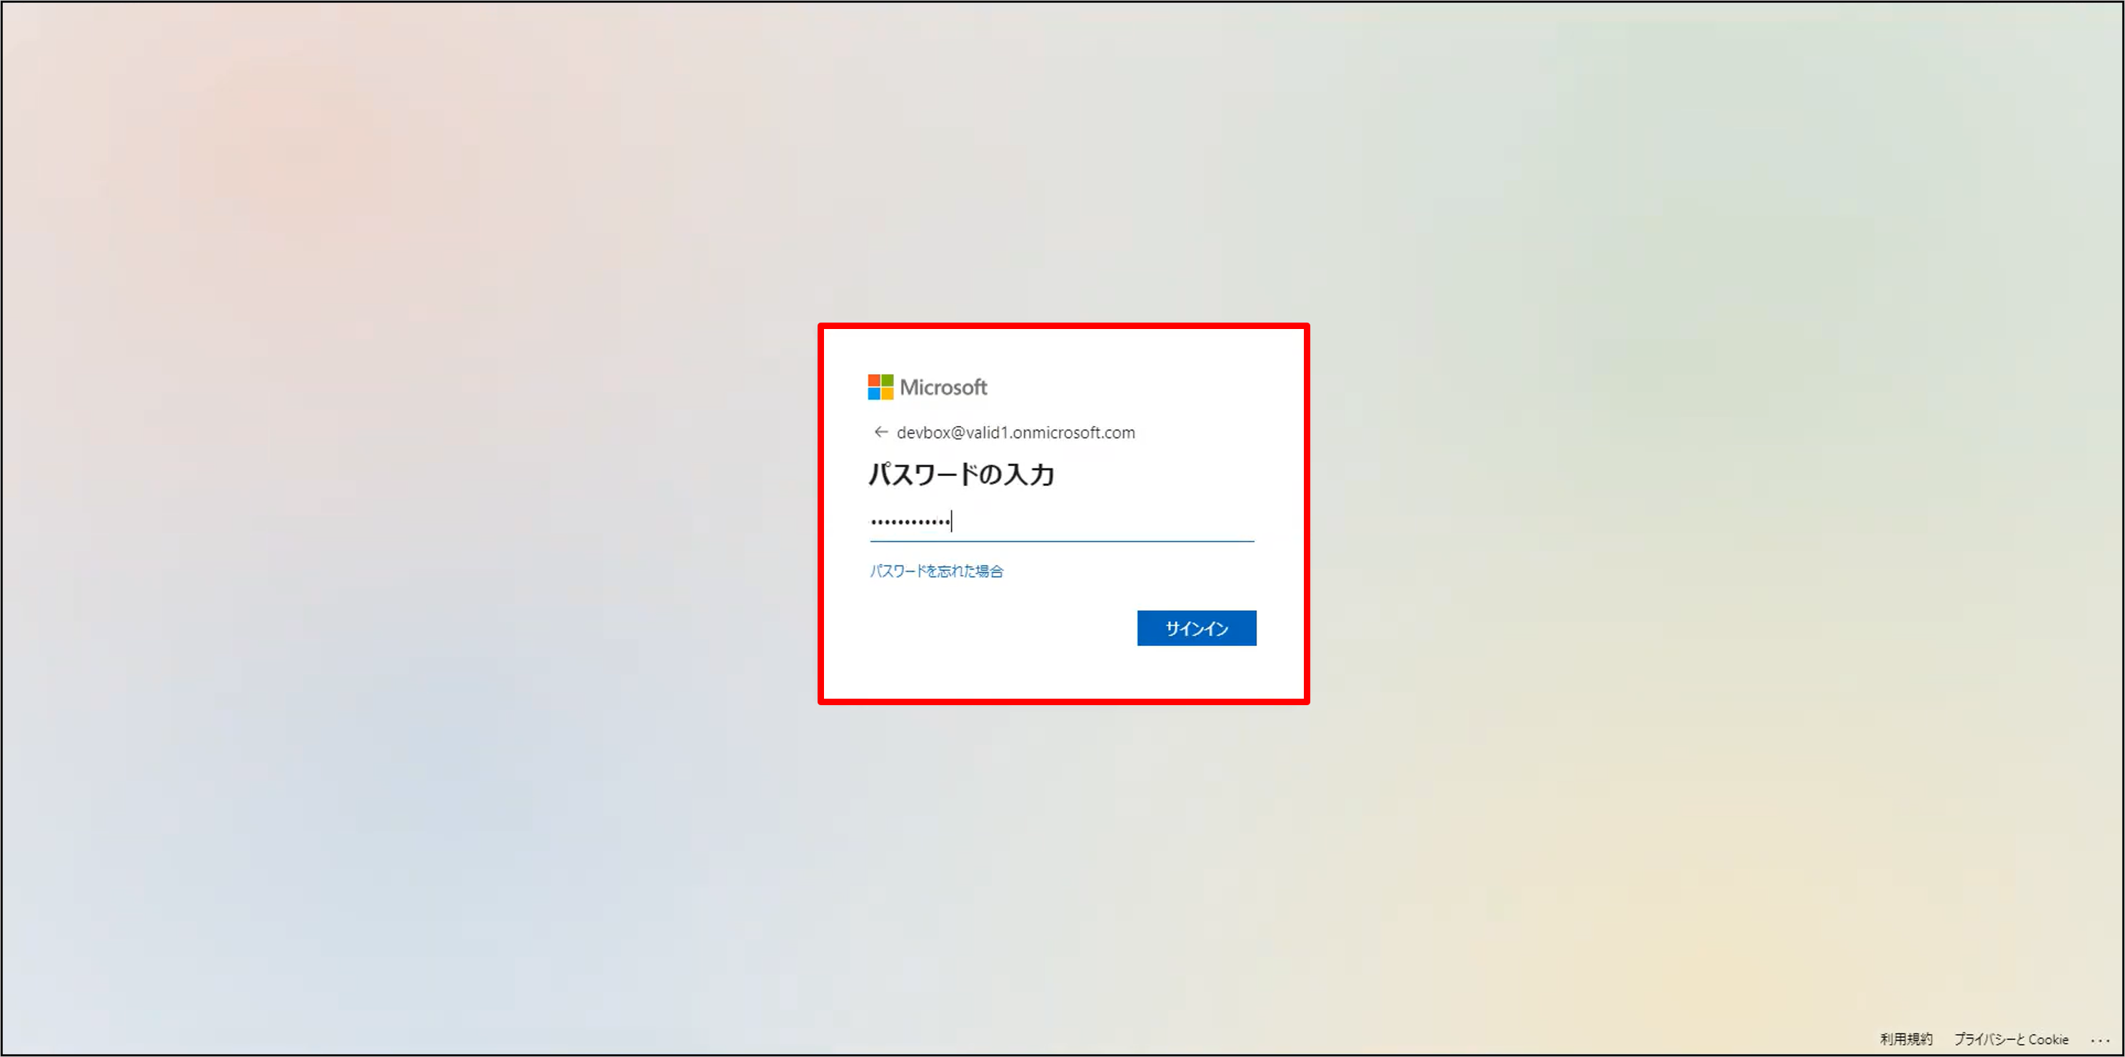Image resolution: width=2125 pixels, height=1057 pixels.
Task: Open the 利用規約 link in the footer
Action: [1906, 1039]
